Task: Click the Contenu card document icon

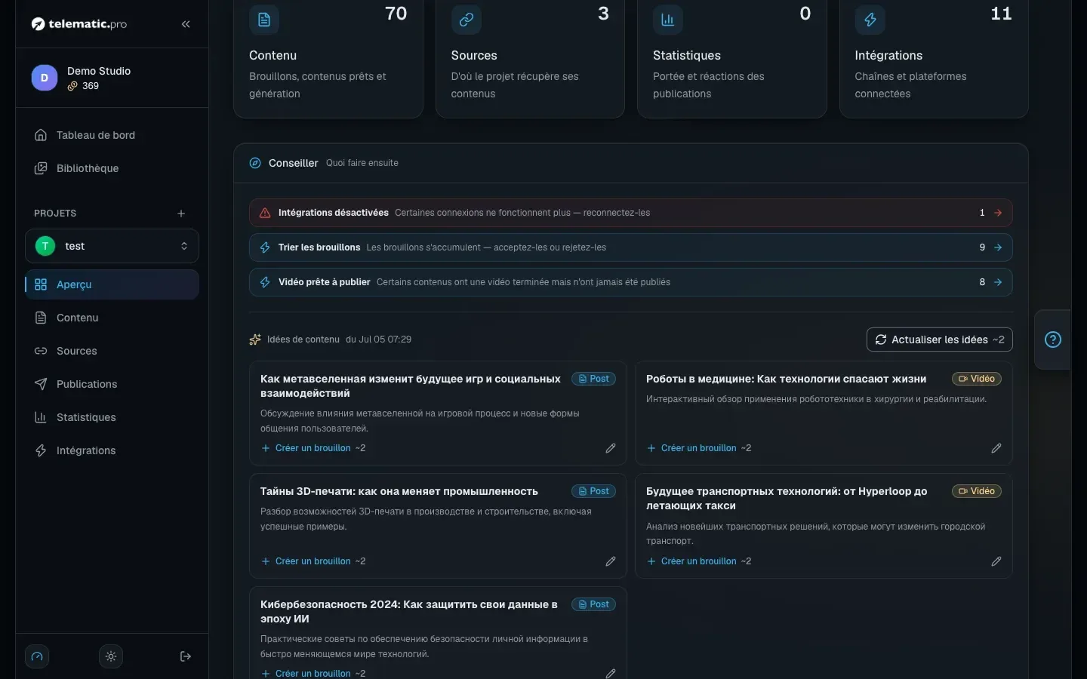Action: pyautogui.click(x=264, y=20)
